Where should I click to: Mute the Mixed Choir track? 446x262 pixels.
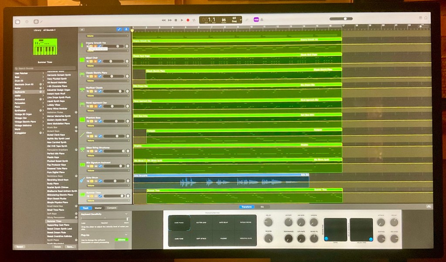(88, 61)
